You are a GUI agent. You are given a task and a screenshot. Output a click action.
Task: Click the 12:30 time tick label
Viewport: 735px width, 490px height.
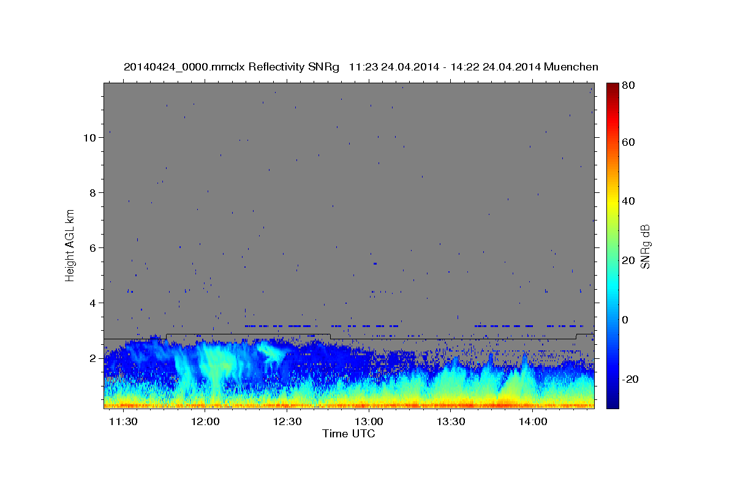287,423
